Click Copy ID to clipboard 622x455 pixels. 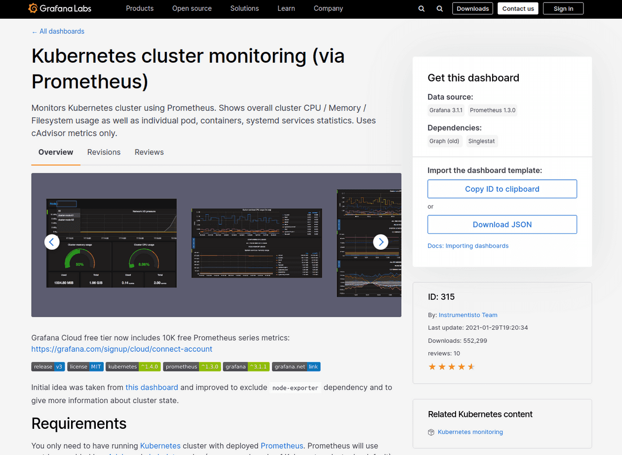click(x=502, y=189)
